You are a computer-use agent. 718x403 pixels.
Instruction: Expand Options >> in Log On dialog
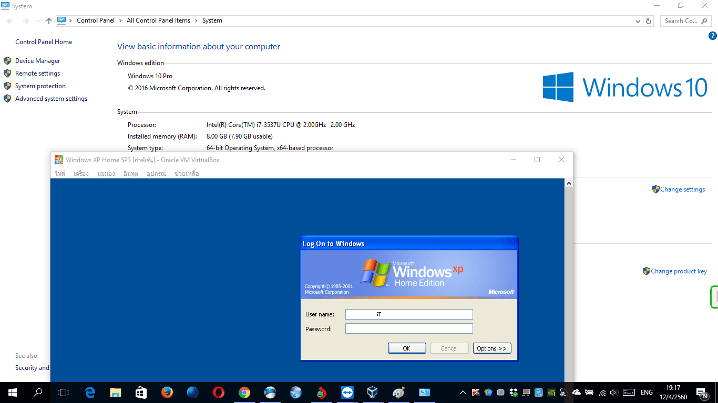point(492,348)
